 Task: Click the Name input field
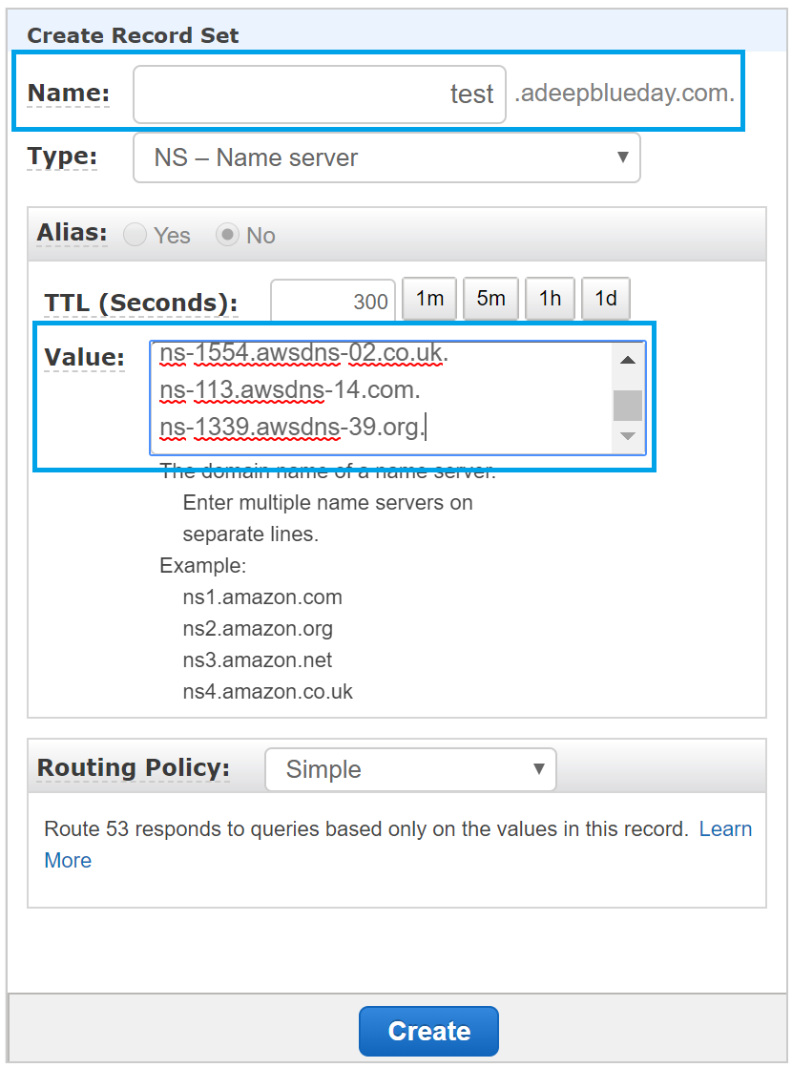320,93
